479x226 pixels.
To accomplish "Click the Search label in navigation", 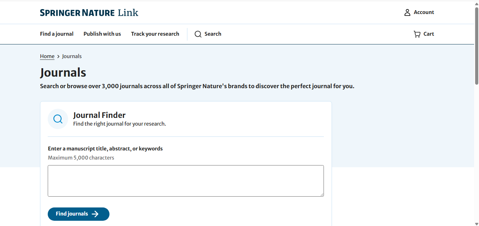I will (213, 34).
